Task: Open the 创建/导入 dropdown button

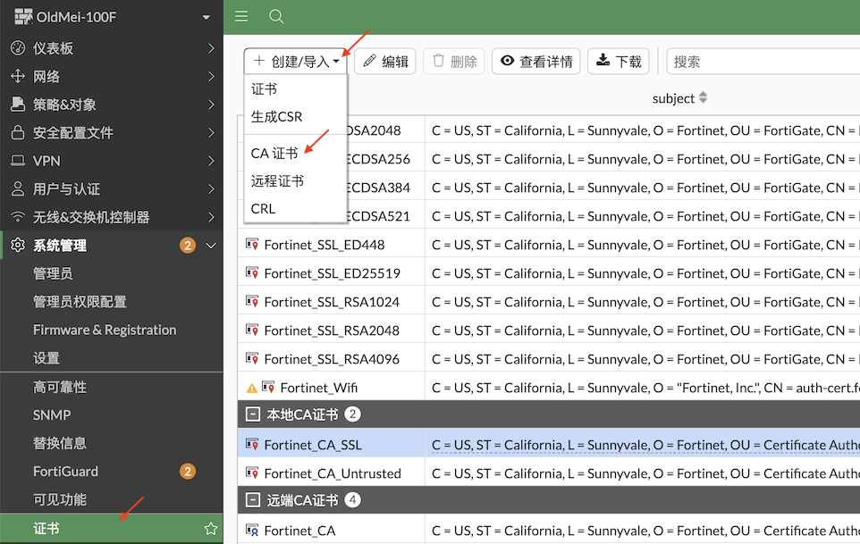Action: point(296,62)
